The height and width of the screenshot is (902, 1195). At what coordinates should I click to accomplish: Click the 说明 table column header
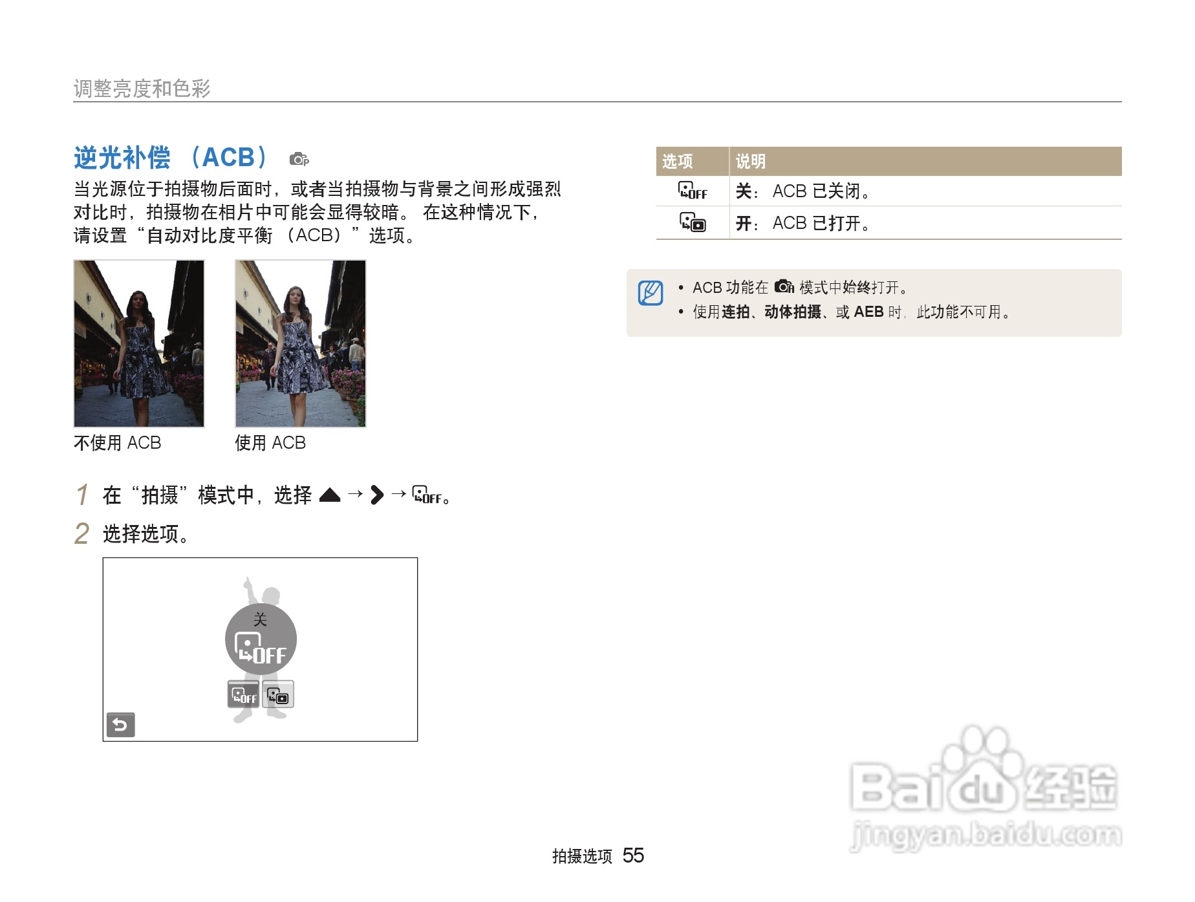[x=751, y=161]
